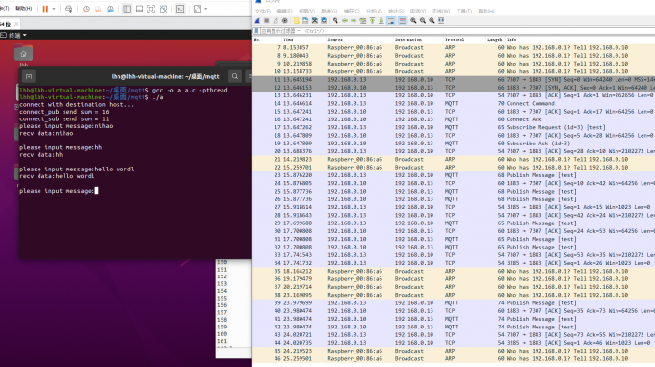655x367 pixels.
Task: Sort packets by the Destination column header
Action: tap(418, 39)
